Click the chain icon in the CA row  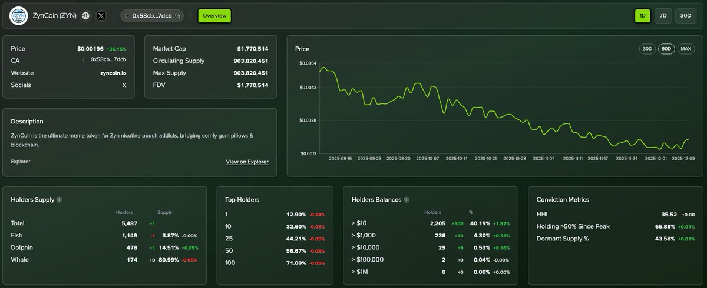pyautogui.click(x=83, y=59)
